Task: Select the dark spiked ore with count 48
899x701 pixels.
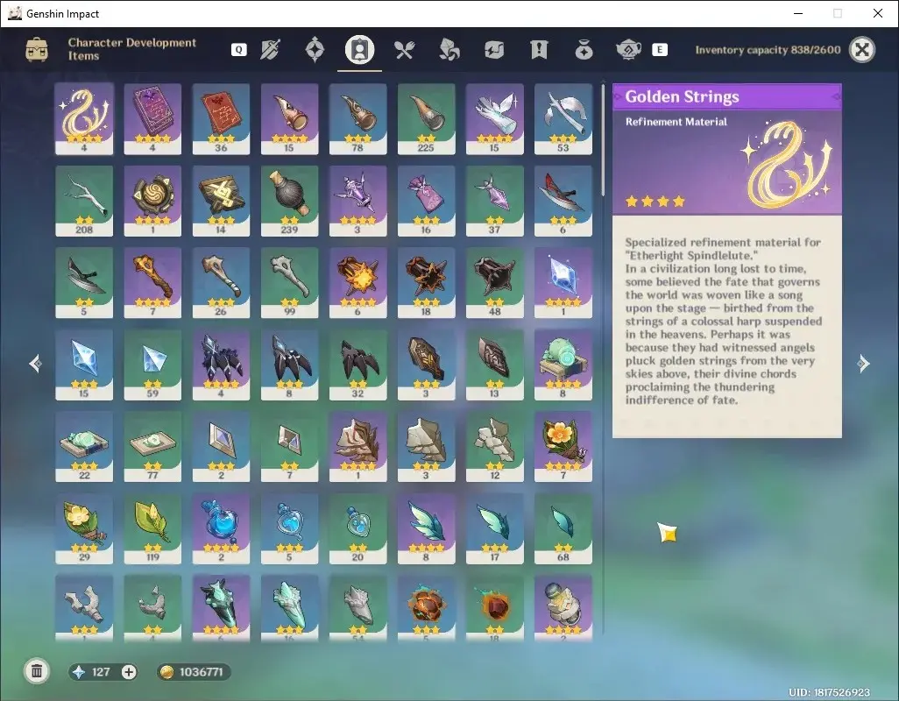Action: (x=495, y=282)
